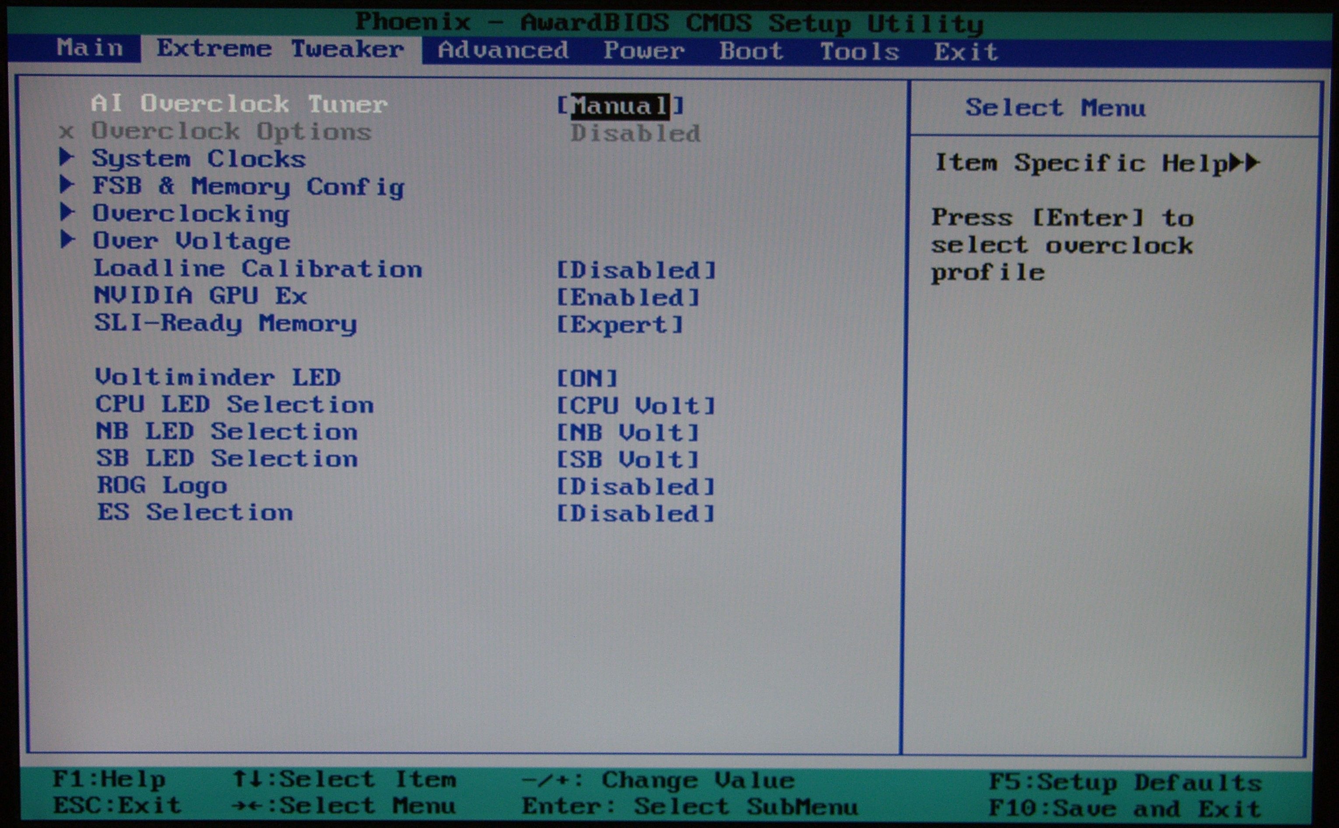Click the overclock profile help description

pyautogui.click(x=1062, y=245)
